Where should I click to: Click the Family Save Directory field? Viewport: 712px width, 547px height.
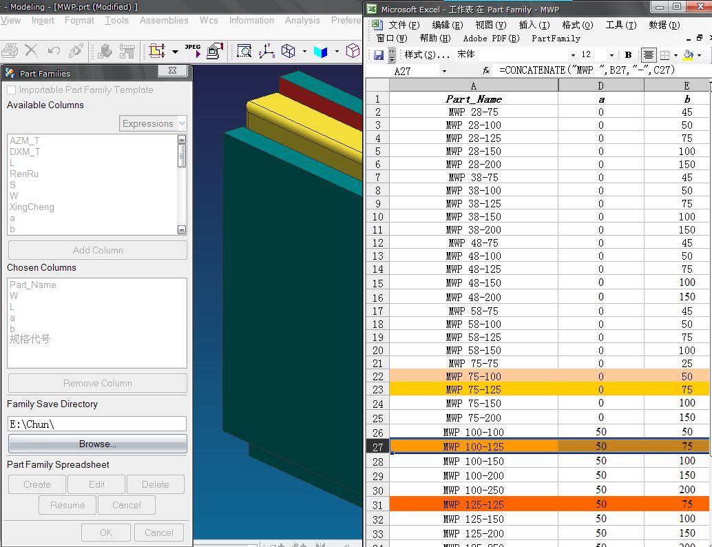tap(97, 424)
